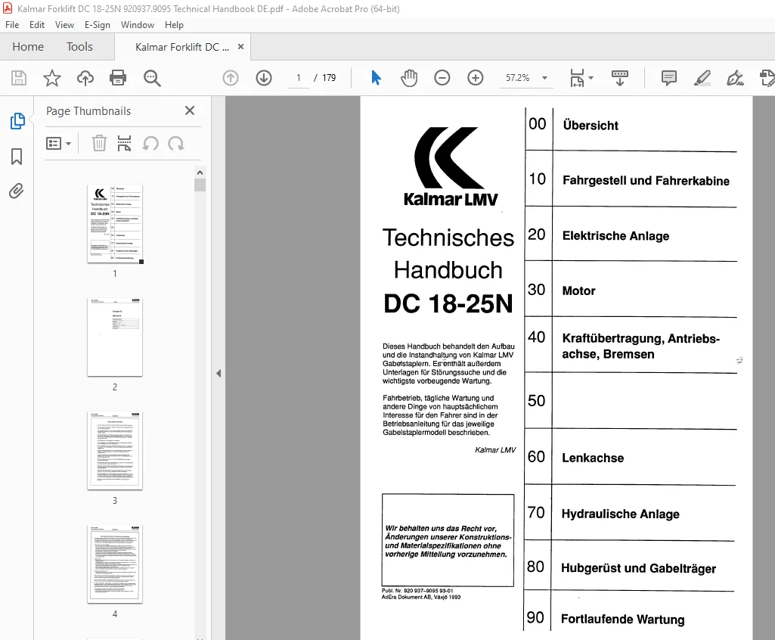Open the Attachments paperclip panel
Image resolution: width=775 pixels, height=640 pixels.
(17, 191)
